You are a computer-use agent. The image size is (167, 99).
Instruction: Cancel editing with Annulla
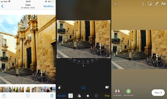coord(62,96)
